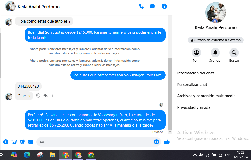React with emoji to Gracias message

[38, 95]
